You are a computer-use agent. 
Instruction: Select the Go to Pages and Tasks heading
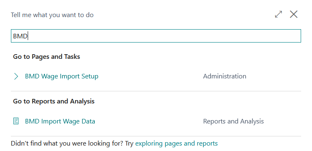47,57
